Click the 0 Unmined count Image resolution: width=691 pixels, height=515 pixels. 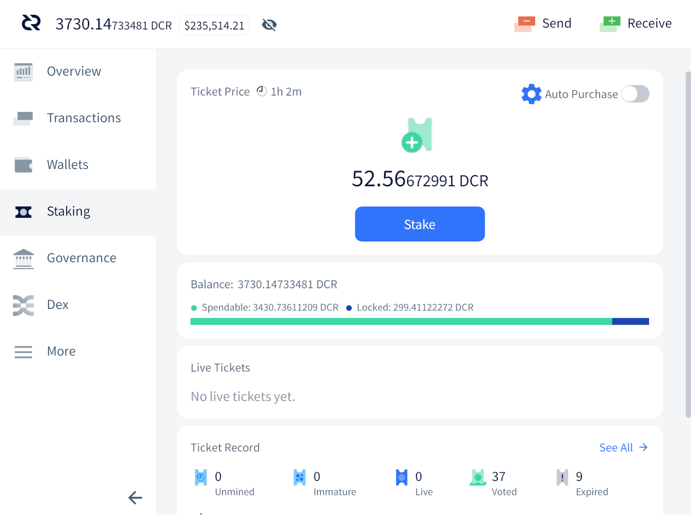tap(218, 477)
